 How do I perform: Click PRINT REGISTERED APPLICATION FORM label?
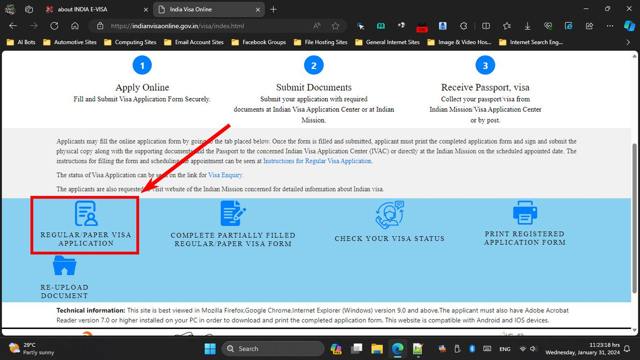pos(525,238)
